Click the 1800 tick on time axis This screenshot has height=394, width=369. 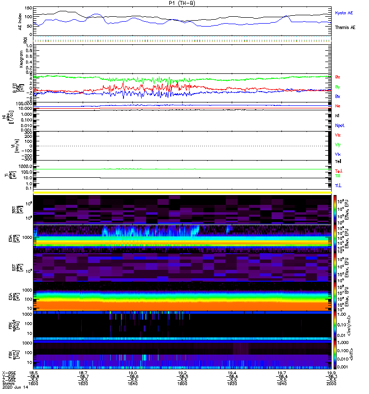(182, 384)
